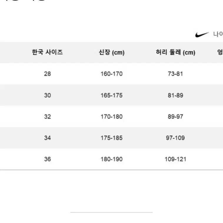Select size 34 in the table
223x223 pixels.
pos(47,138)
